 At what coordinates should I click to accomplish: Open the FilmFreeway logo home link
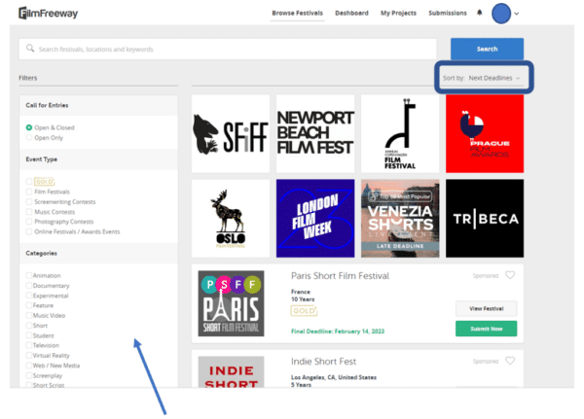49,14
